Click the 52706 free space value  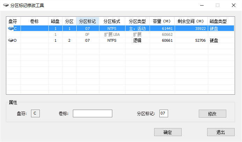[x=201, y=40]
